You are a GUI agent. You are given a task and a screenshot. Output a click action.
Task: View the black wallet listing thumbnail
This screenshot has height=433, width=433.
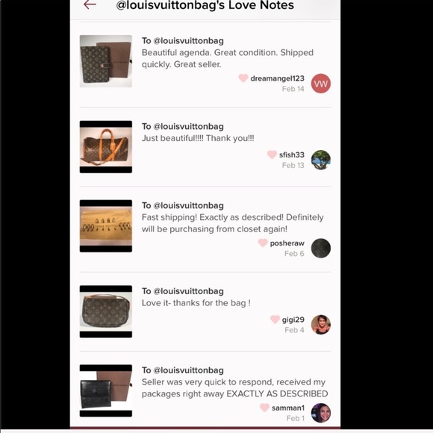106,390
